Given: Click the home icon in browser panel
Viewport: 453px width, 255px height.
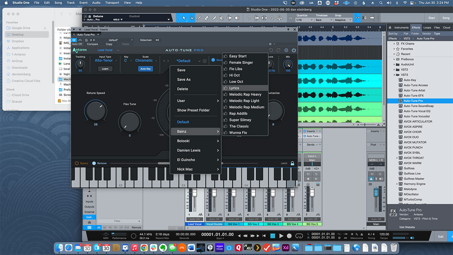Looking at the screenshot, I should tap(390, 28).
